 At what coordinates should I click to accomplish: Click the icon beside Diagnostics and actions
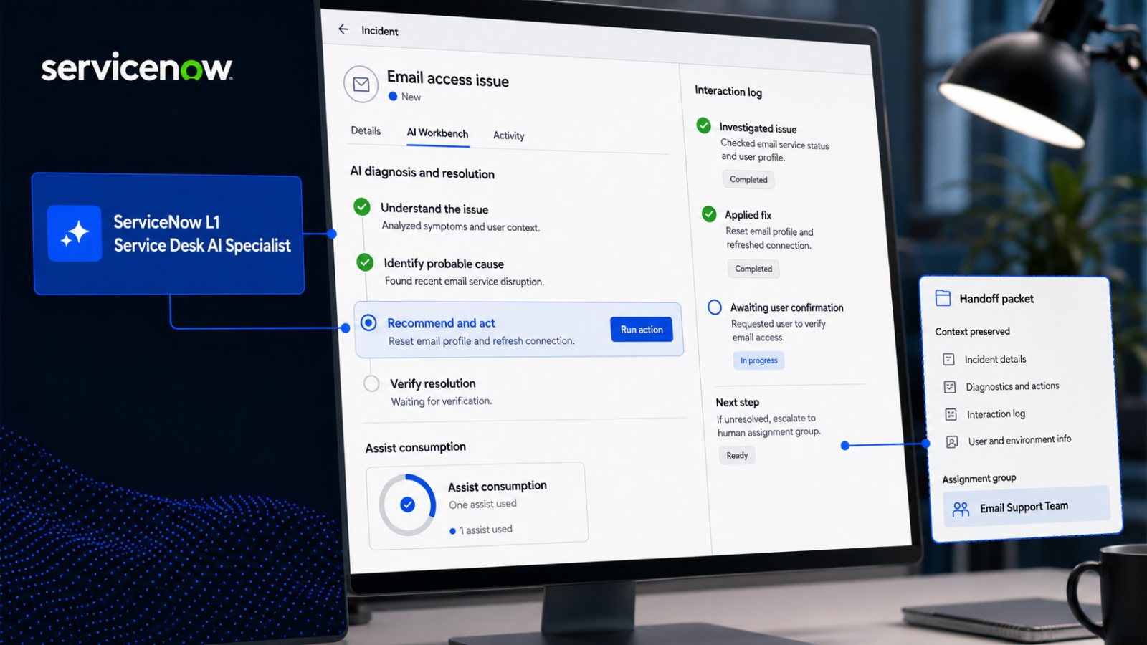(x=950, y=387)
